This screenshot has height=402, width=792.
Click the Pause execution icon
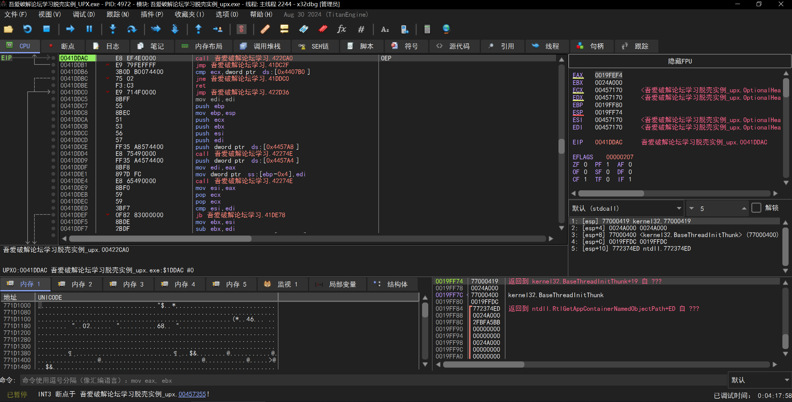click(89, 29)
